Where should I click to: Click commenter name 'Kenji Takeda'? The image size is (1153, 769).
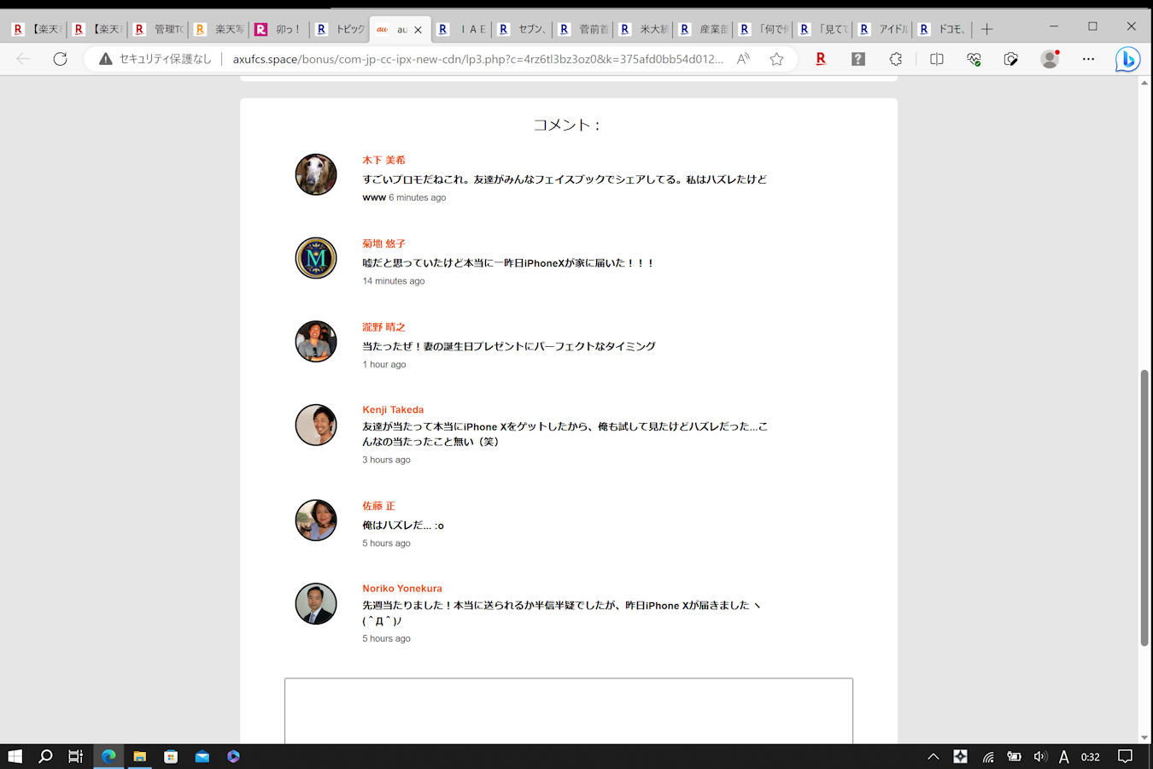pyautogui.click(x=393, y=410)
